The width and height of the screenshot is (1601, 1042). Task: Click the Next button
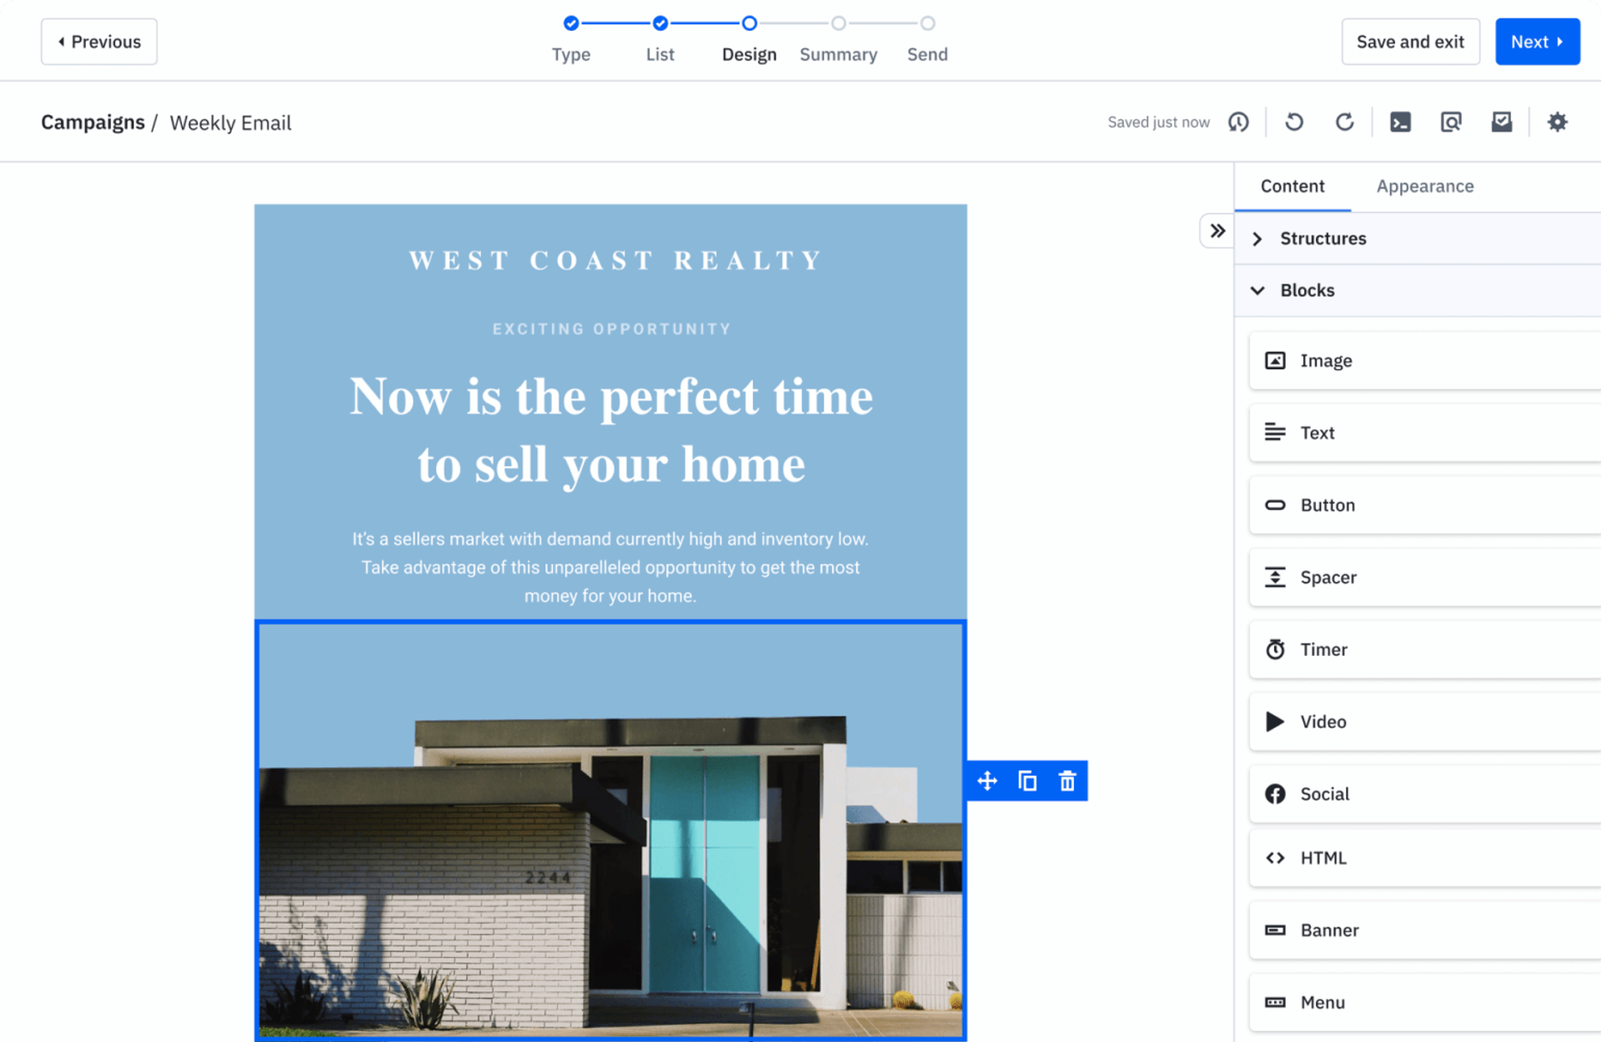[1537, 41]
